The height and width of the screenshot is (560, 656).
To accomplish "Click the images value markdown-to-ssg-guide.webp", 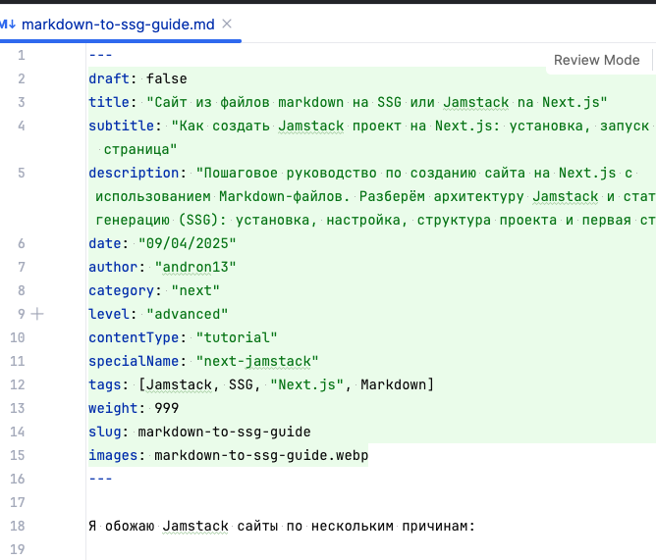I will coord(260,455).
